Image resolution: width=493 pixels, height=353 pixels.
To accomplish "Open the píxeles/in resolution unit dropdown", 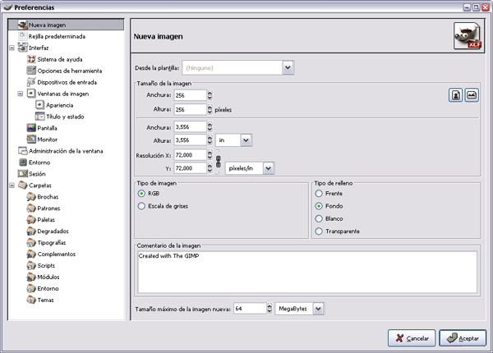I will (268, 167).
